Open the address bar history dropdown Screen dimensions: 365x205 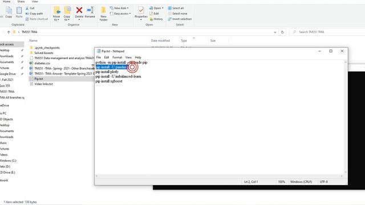pyautogui.click(x=275, y=32)
